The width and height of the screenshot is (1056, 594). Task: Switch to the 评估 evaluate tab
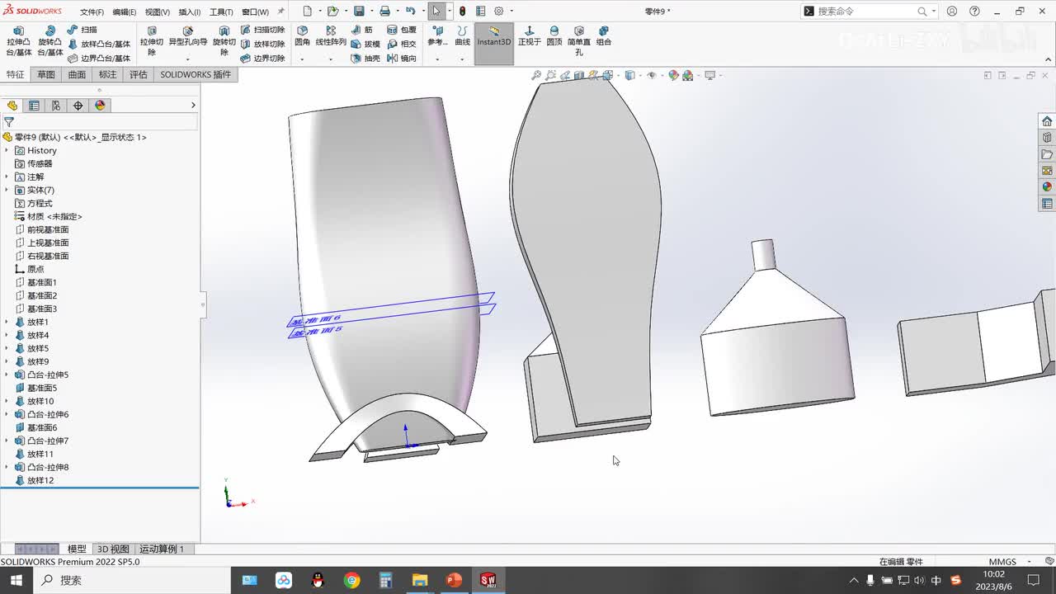coord(139,74)
